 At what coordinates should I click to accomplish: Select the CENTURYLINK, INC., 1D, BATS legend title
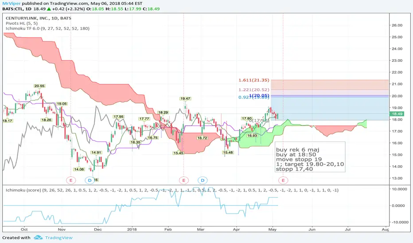coord(39,18)
